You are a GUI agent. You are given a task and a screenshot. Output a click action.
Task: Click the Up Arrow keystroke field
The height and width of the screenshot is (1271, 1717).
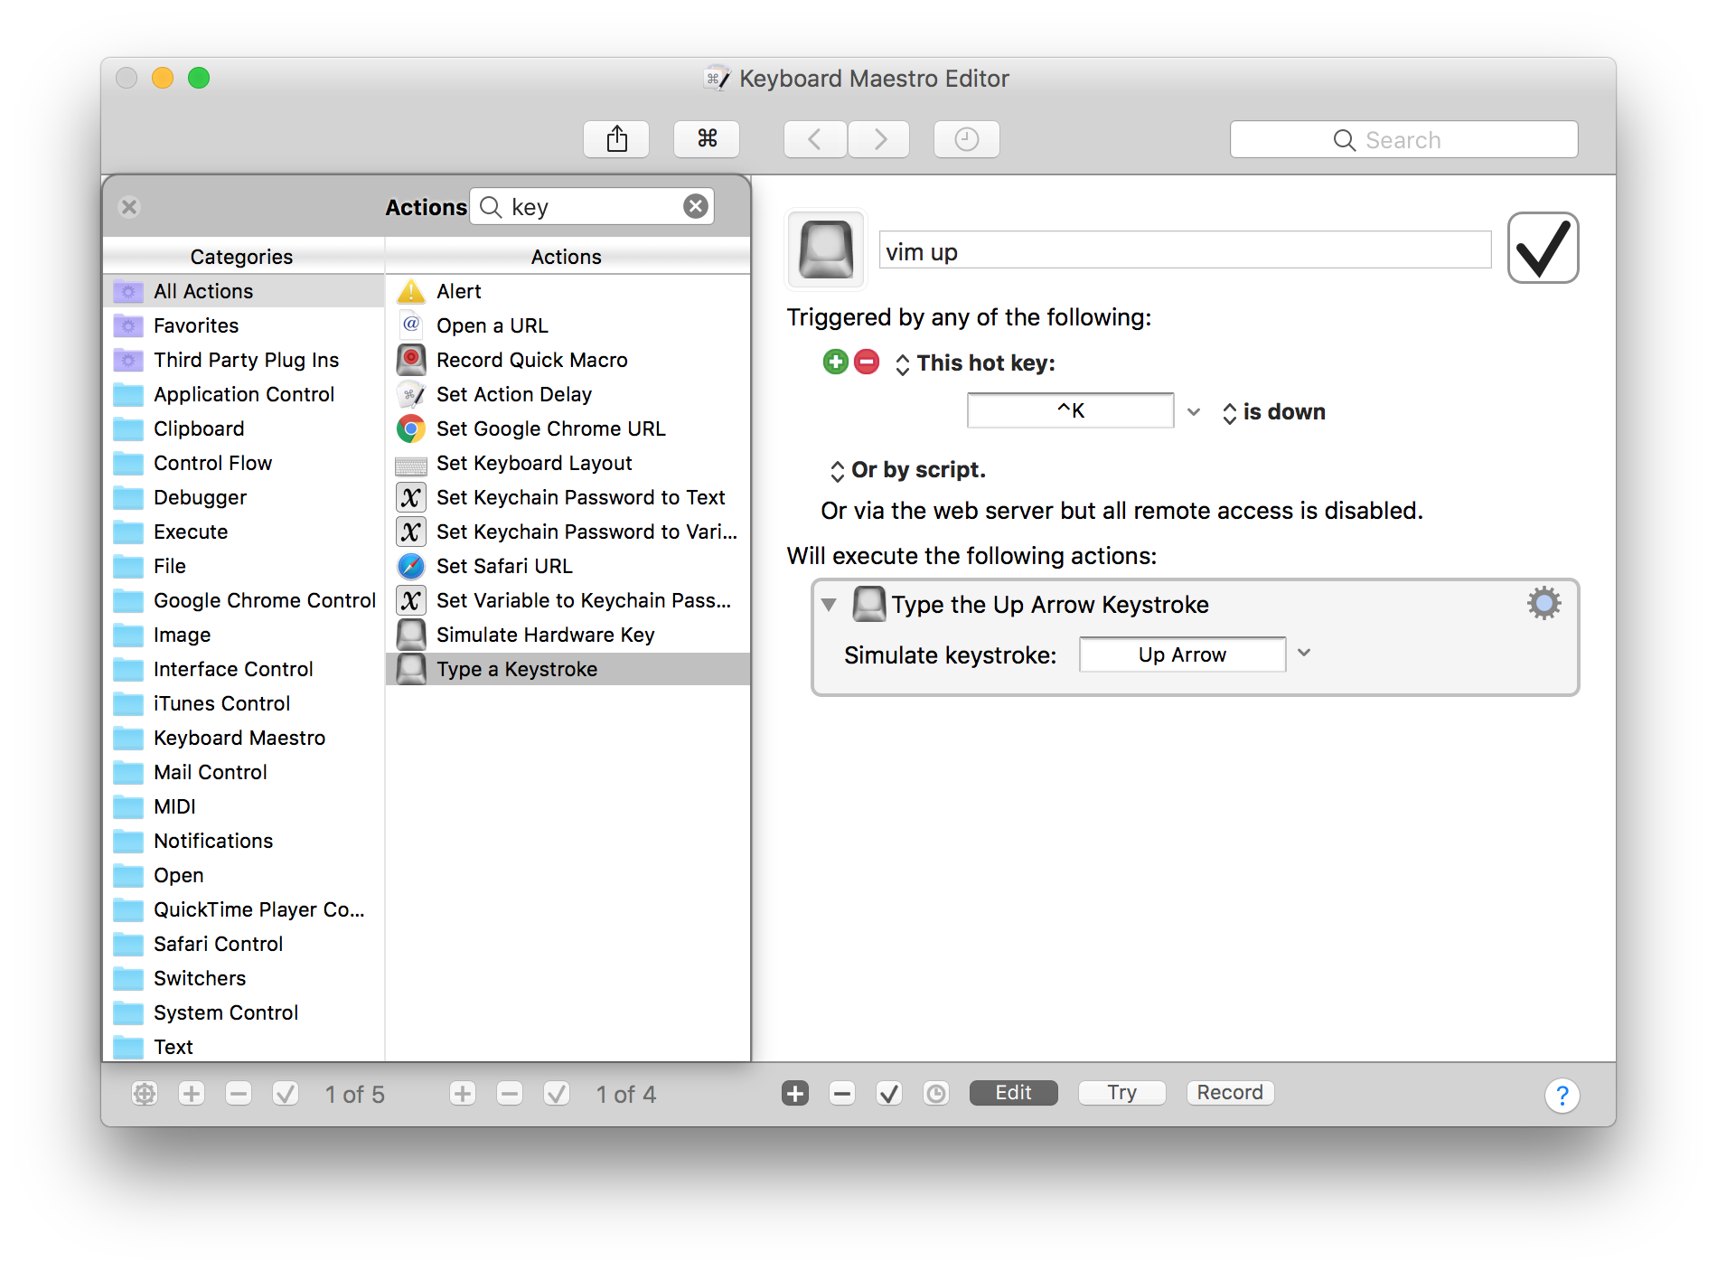coord(1182,654)
